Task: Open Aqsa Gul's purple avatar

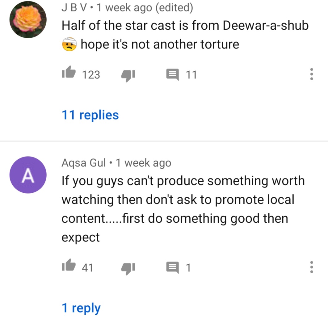Action: (28, 175)
